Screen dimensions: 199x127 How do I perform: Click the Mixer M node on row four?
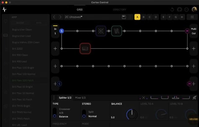(189, 84)
